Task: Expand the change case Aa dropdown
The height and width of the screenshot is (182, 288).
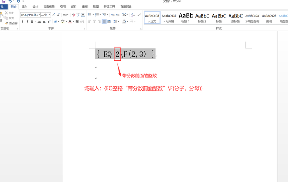Action: pyautogui.click(x=66, y=14)
